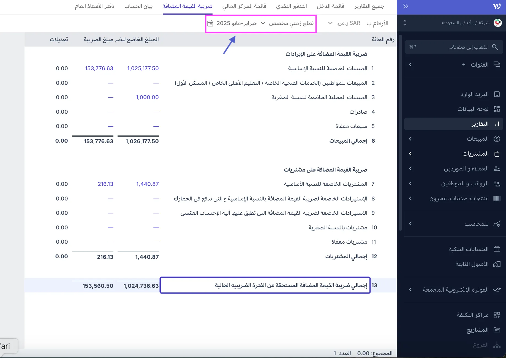Expand the المشتريات section chevron
This screenshot has height=358, width=506.
[410, 154]
